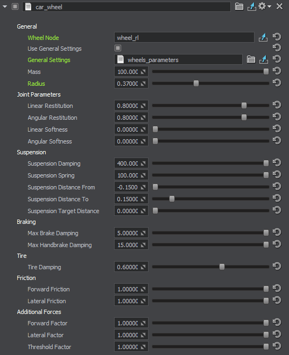Click the Suspension Spring value field
The width and height of the screenshot is (289, 355).
(x=131, y=175)
